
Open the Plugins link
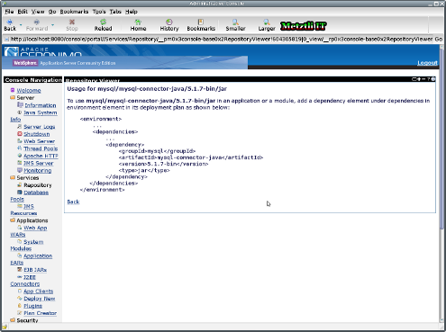pyautogui.click(x=33, y=306)
